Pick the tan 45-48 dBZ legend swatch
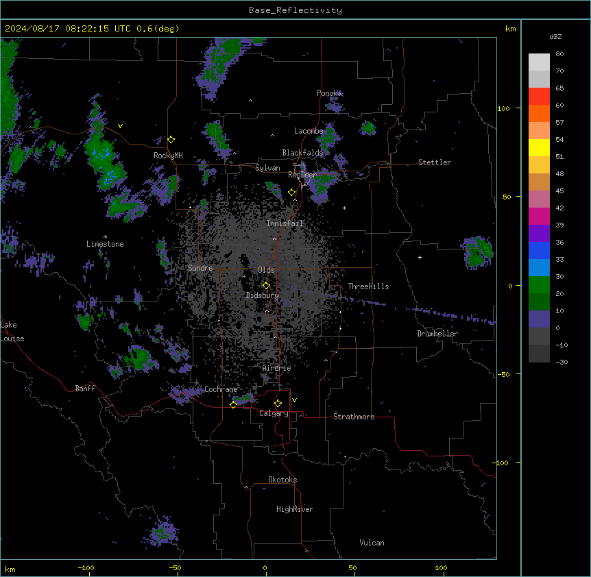This screenshot has width=591, height=577. [x=539, y=182]
